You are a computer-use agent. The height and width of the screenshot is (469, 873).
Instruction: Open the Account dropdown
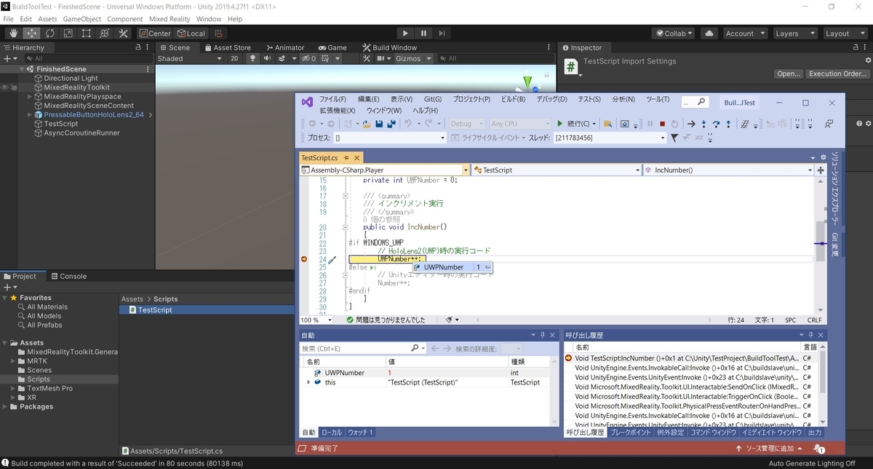point(744,33)
